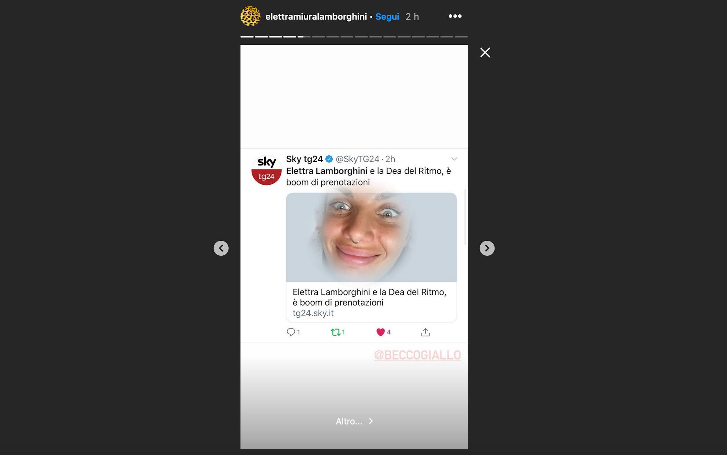Advance to next story with right arrow
727x455 pixels.
coord(487,248)
